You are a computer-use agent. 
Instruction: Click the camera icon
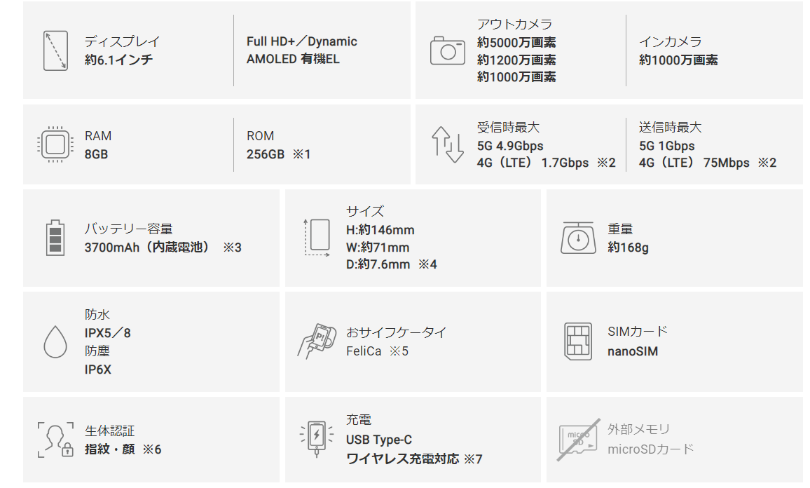pyautogui.click(x=447, y=50)
